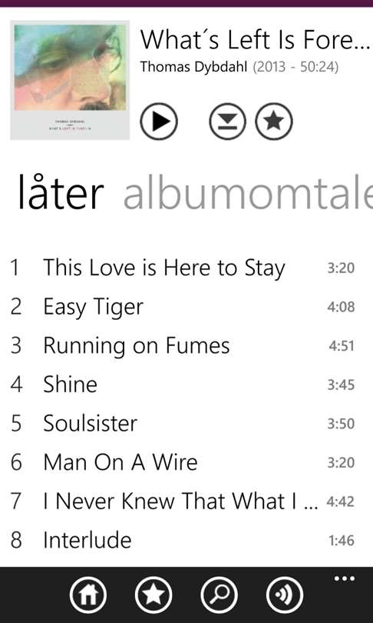Image resolution: width=373 pixels, height=623 pixels.
Task: Play track 8 Interlude
Action: (183, 541)
